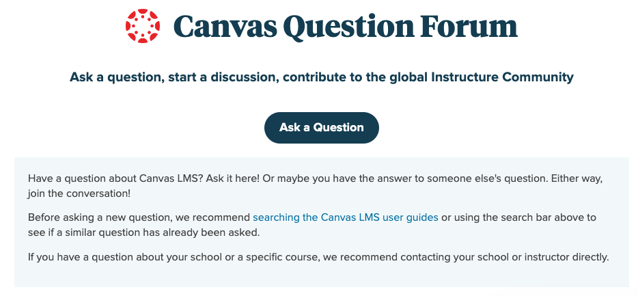Click the Instructure Community phrase in the subtitle
This screenshot has height=296, width=638.
[502, 77]
